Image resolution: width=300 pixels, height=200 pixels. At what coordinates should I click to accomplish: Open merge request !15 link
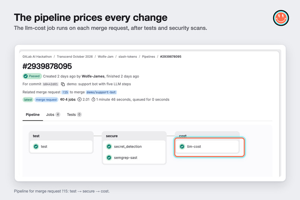point(65,92)
